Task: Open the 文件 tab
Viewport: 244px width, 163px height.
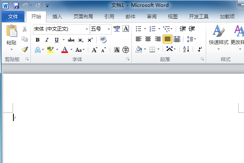Action: [x=13, y=17]
